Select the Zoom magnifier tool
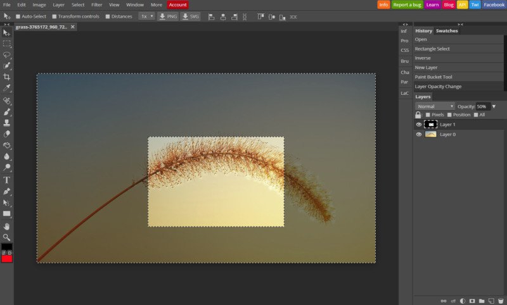 7,237
